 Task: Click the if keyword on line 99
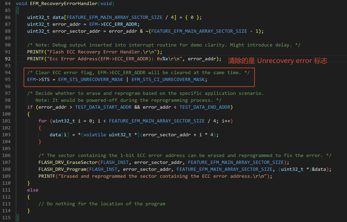30,107
